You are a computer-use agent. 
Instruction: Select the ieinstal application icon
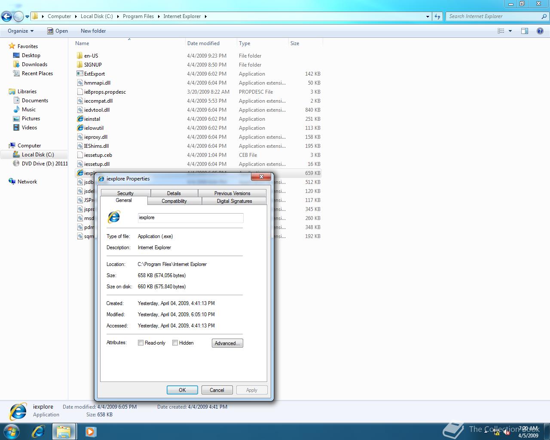coord(79,119)
